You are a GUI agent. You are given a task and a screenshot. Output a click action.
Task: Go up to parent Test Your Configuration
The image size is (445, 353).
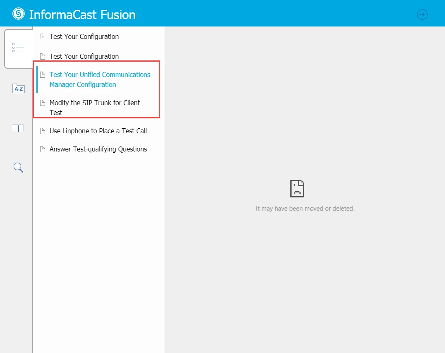pyautogui.click(x=84, y=37)
